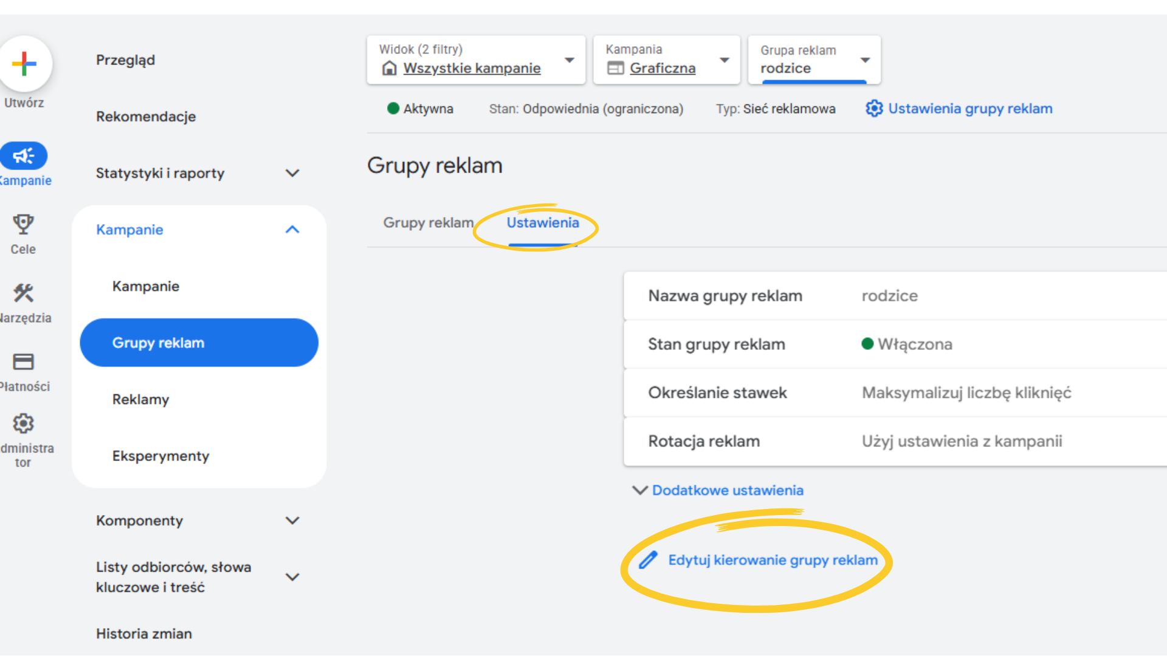Viewport: 1167px width, 656px height.
Task: Switch to the Grupy reklam tab
Action: tap(428, 223)
